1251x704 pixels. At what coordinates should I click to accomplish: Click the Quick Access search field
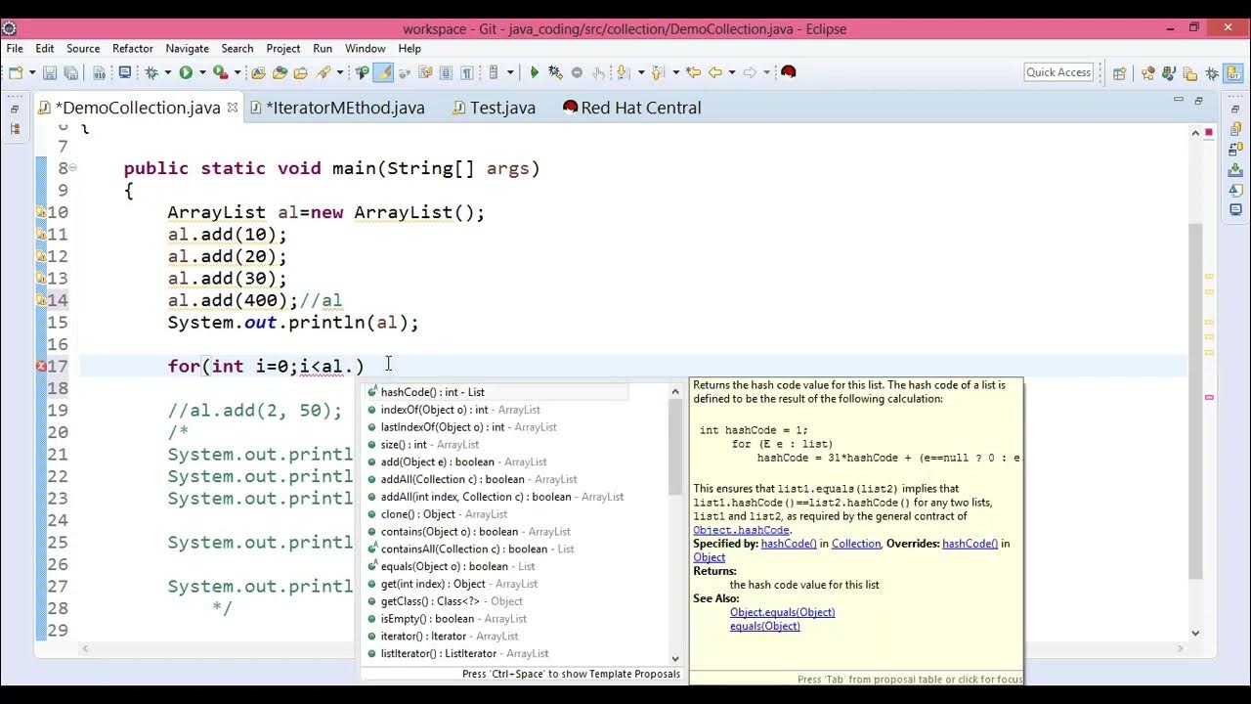pos(1058,72)
